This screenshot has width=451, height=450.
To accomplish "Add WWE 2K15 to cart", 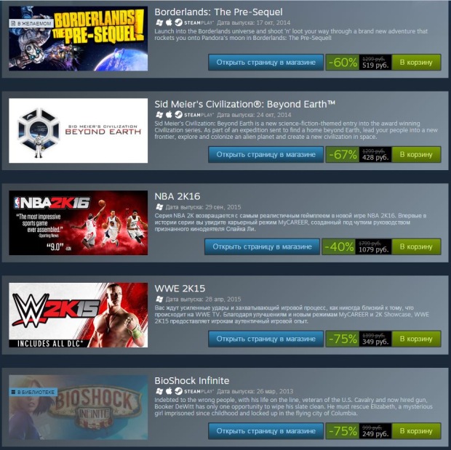I will [416, 339].
